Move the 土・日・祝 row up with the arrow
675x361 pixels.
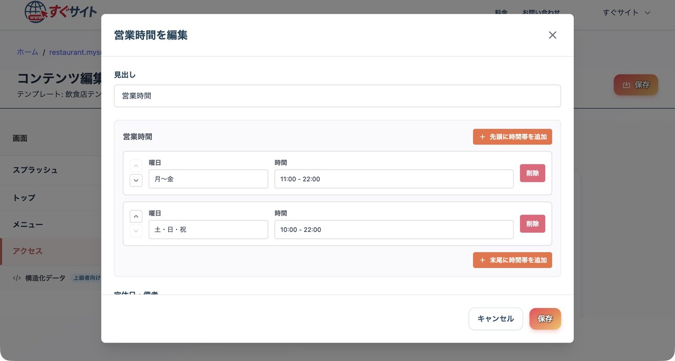tap(136, 216)
